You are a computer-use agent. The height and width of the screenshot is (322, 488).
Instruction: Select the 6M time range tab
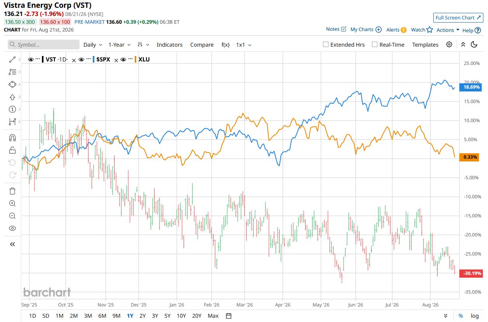click(102, 316)
